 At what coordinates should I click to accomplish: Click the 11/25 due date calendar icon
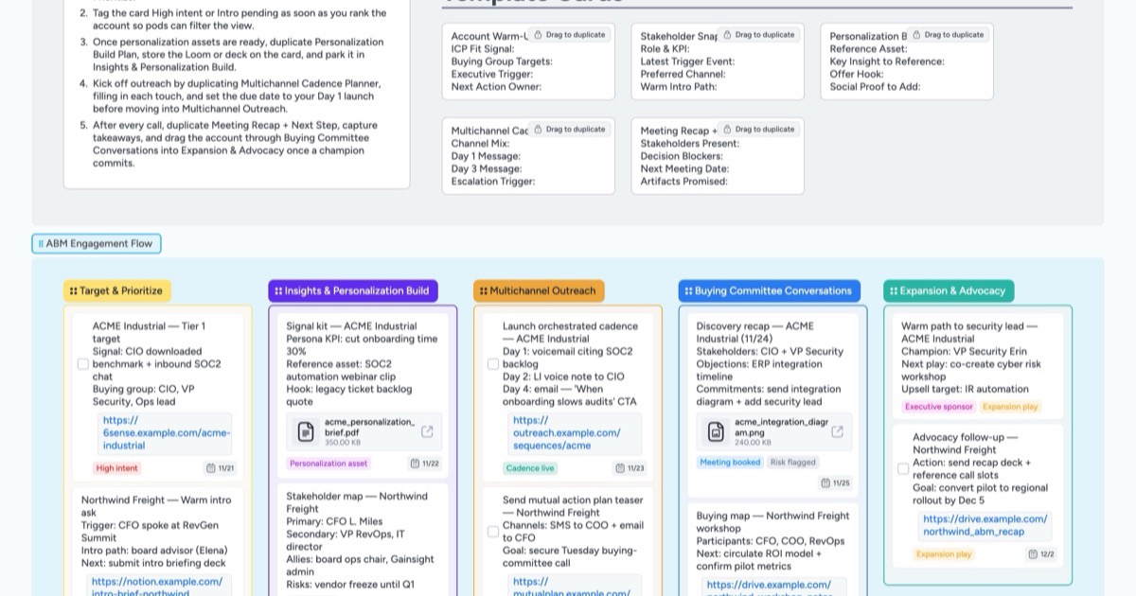pyautogui.click(x=825, y=483)
